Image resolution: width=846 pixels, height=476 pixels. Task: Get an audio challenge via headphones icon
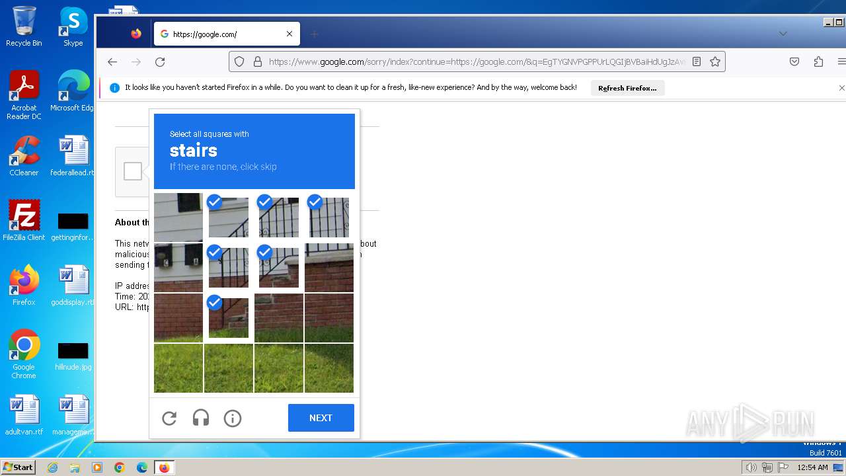pyautogui.click(x=201, y=418)
